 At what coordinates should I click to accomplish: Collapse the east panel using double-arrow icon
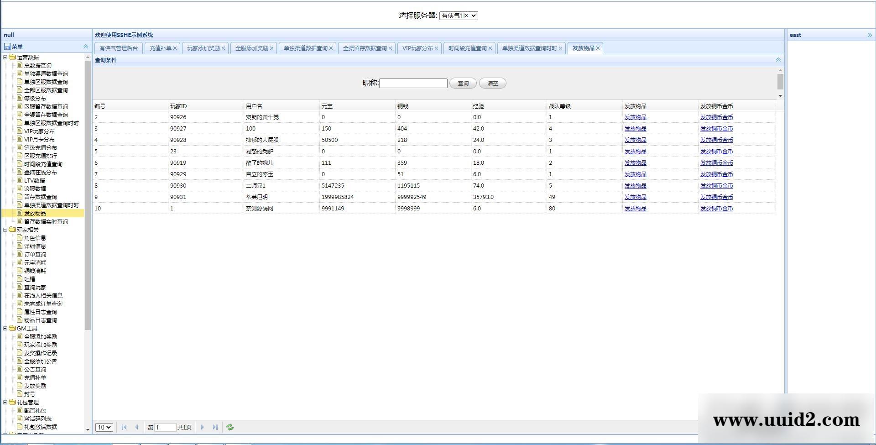pyautogui.click(x=869, y=35)
